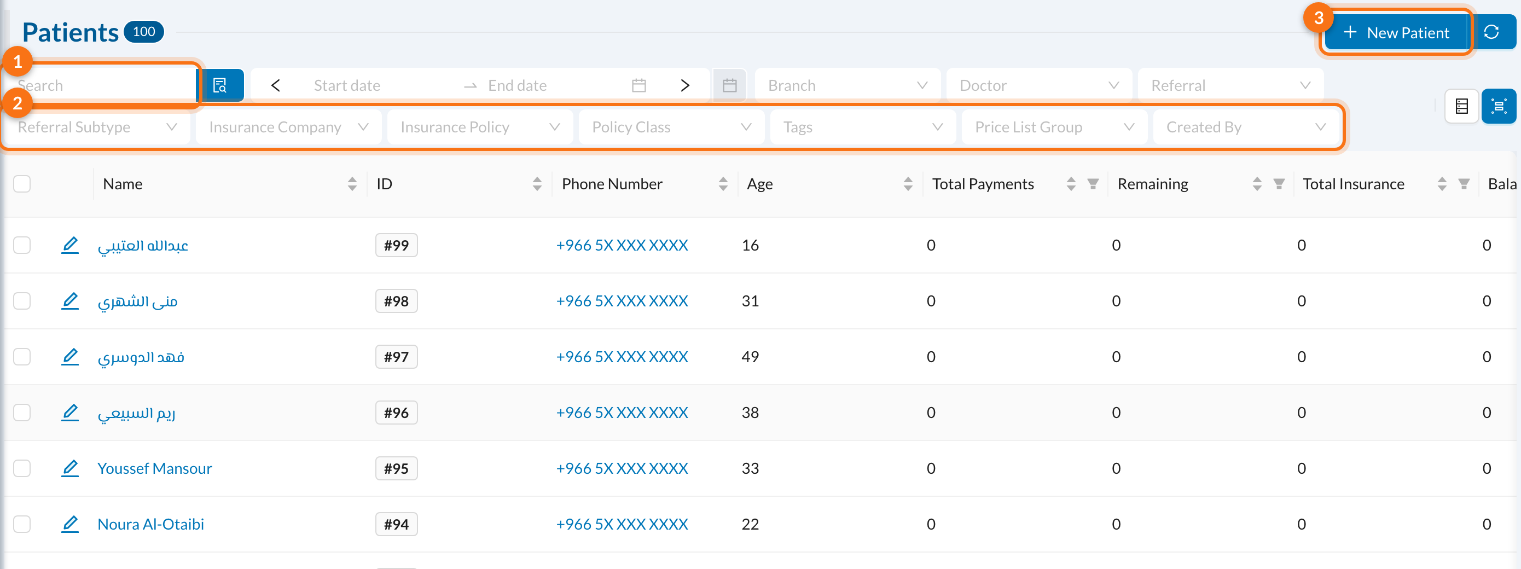The image size is (1521, 569).
Task: Edit patient #97 with pencil icon
Action: click(70, 357)
